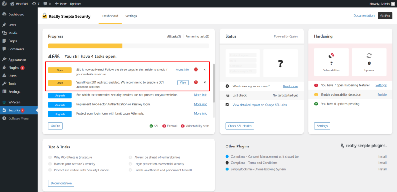Click the updates counter showing 7
This screenshot has height=192, width=397.
(x=36, y=4)
